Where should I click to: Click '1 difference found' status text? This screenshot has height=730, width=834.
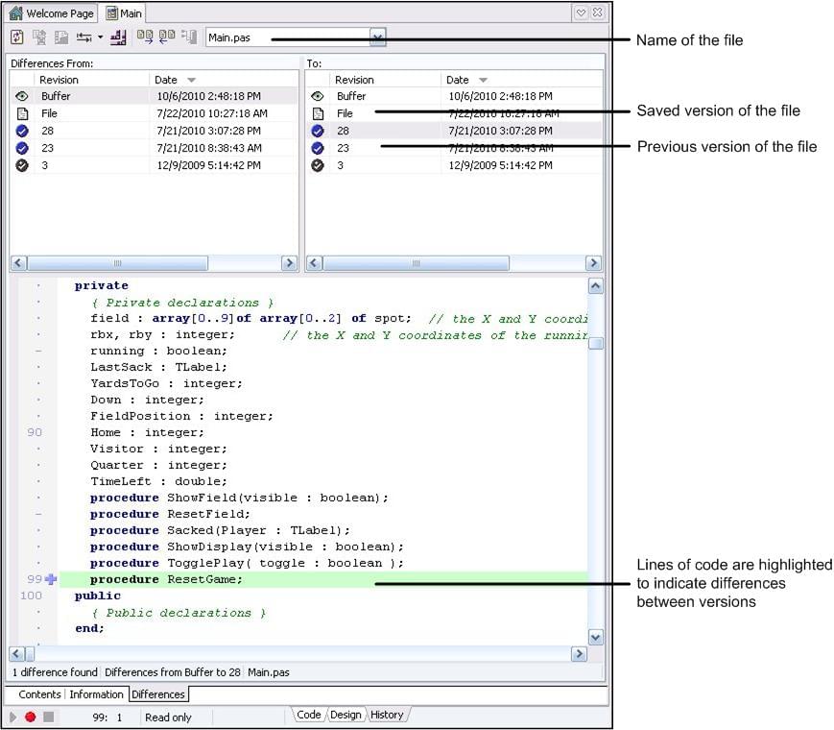55,672
